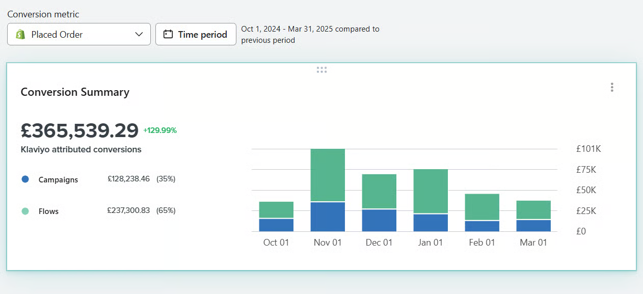
Task: Toggle the Campaigns legend label
Action: point(58,180)
